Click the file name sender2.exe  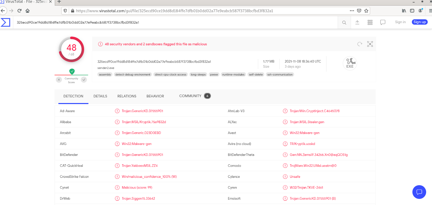(x=106, y=68)
